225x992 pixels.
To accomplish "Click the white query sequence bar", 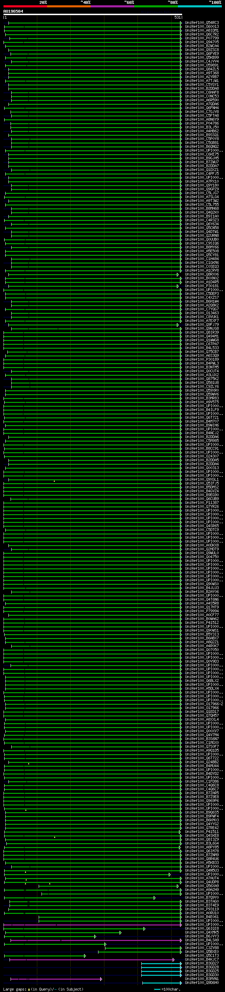I will point(93,14).
